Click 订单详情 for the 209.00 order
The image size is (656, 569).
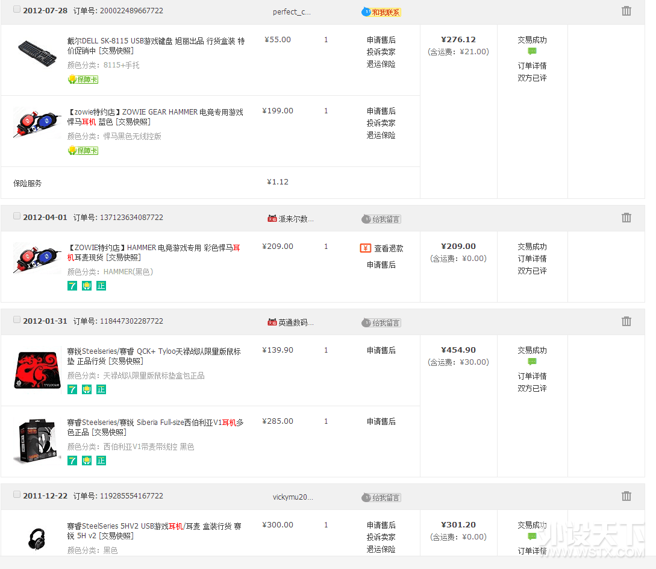(x=532, y=259)
